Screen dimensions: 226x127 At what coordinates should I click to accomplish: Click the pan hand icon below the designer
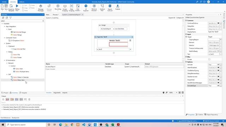(163, 92)
